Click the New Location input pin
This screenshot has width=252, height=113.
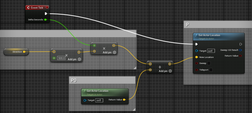(196, 57)
